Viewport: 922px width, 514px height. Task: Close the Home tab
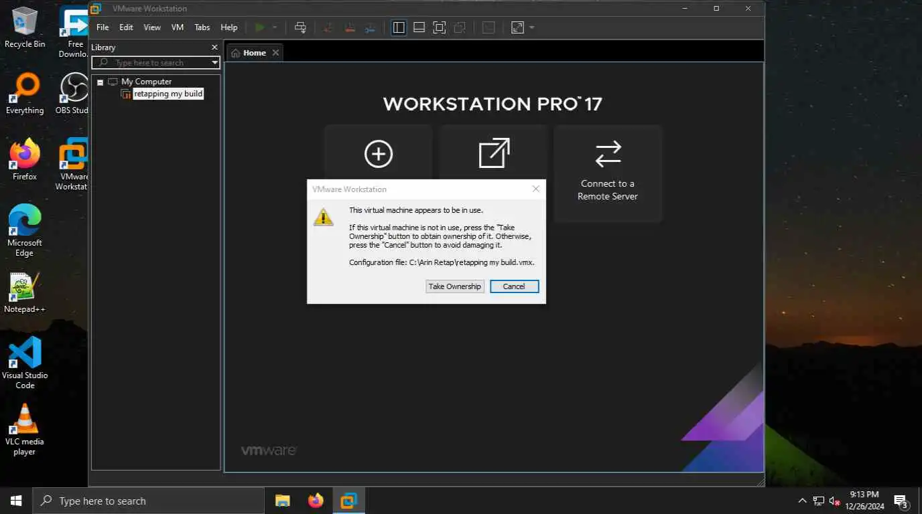click(275, 53)
